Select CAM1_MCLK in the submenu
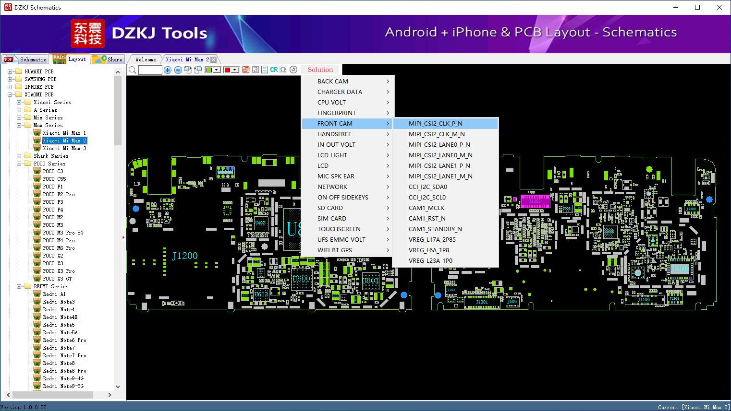Image resolution: width=731 pixels, height=411 pixels. click(445, 208)
